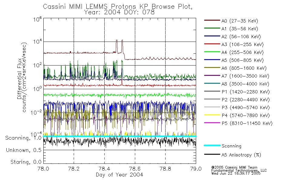Click the A1 (35-56 KeV) legend label
Image resolution: width=288 pixels, height=182 pixels.
click(239, 29)
